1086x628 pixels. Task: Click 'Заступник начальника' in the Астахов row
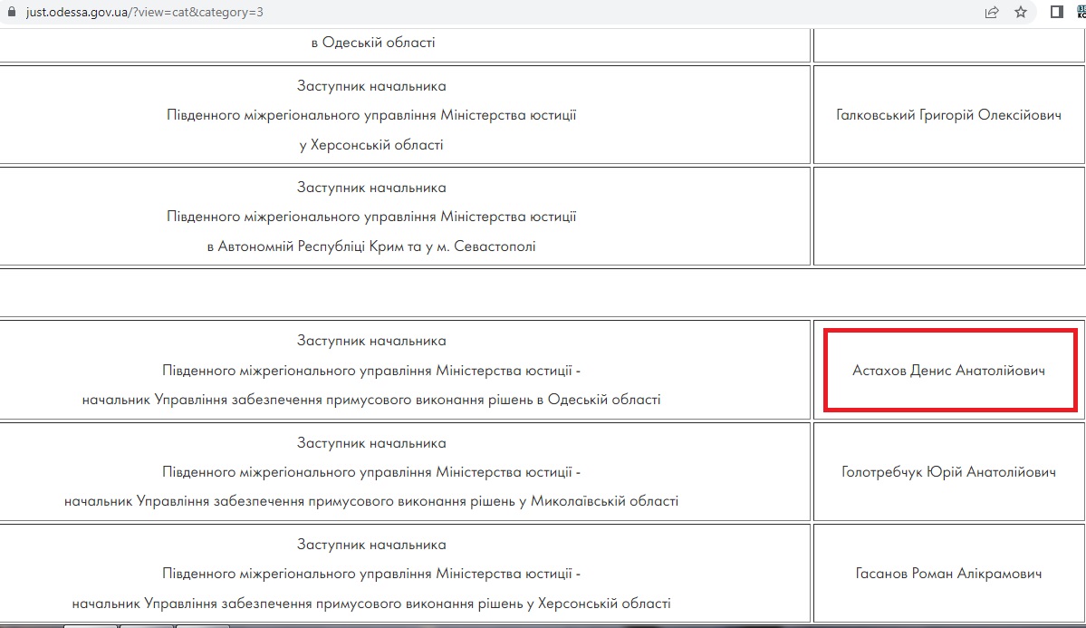tap(371, 341)
